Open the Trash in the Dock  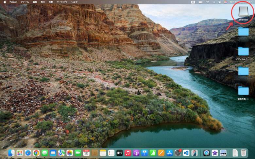(x=243, y=153)
